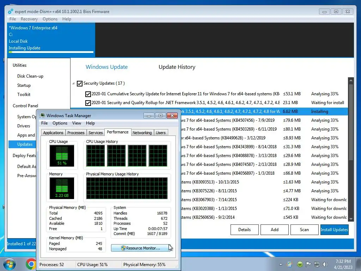This screenshot has width=361, height=271.
Task: Click the volume speaker tray icon
Action: point(325,264)
